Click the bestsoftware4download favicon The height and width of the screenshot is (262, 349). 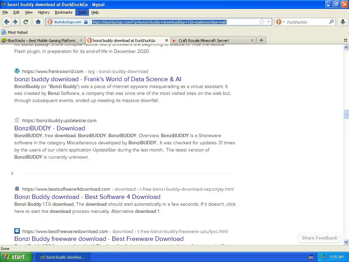[x=17, y=189]
